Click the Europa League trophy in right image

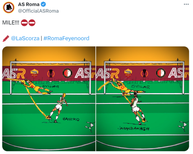click(x=144, y=73)
